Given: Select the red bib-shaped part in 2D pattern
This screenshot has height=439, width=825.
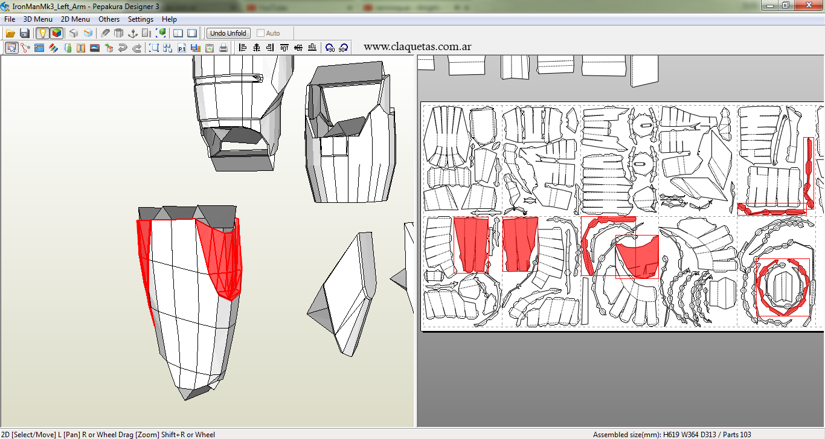Looking at the screenshot, I should tap(638, 256).
